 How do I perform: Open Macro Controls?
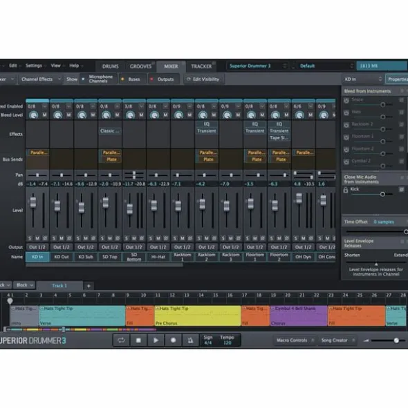tap(295, 340)
